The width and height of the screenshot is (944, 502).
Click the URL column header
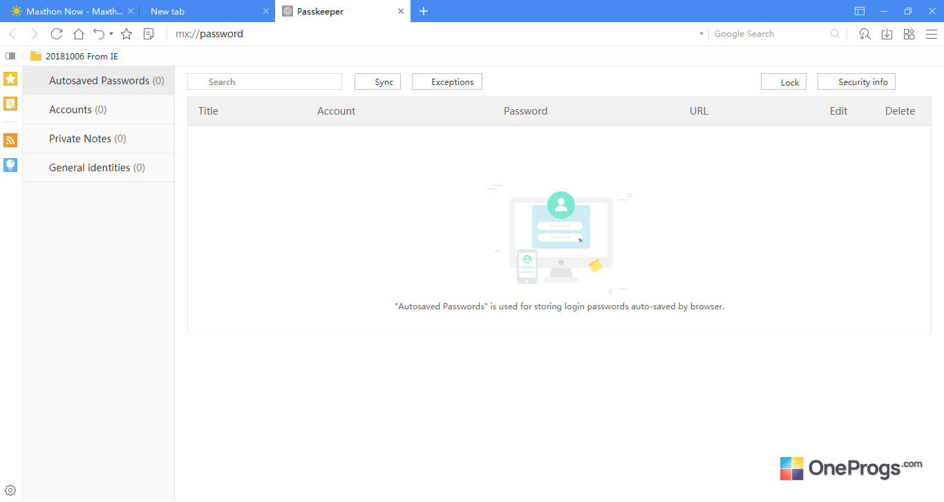click(x=699, y=111)
